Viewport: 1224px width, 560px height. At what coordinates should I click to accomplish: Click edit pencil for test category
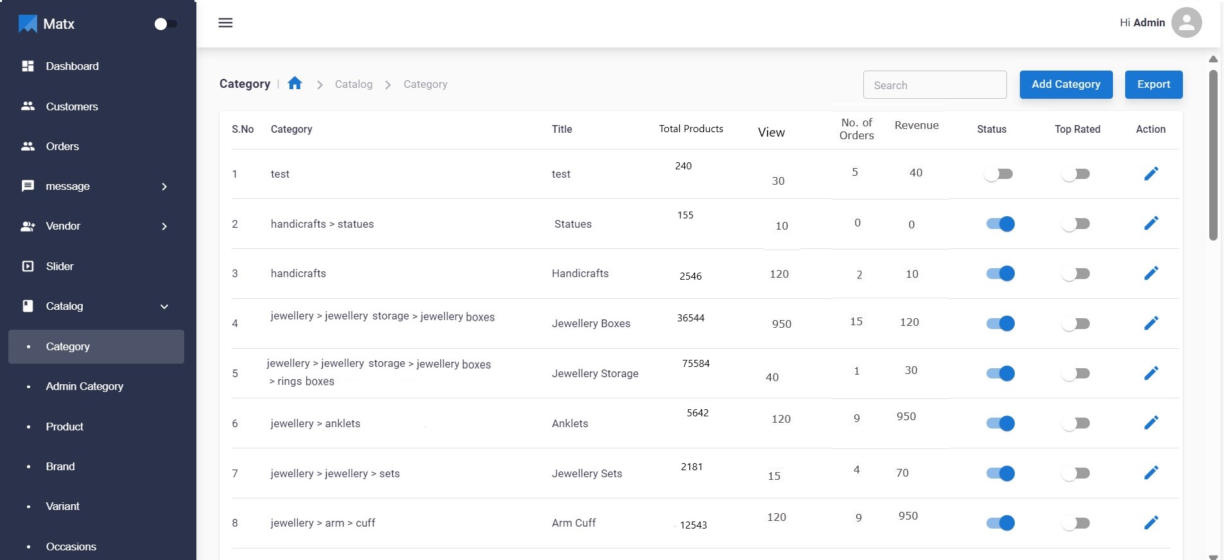[x=1151, y=174]
